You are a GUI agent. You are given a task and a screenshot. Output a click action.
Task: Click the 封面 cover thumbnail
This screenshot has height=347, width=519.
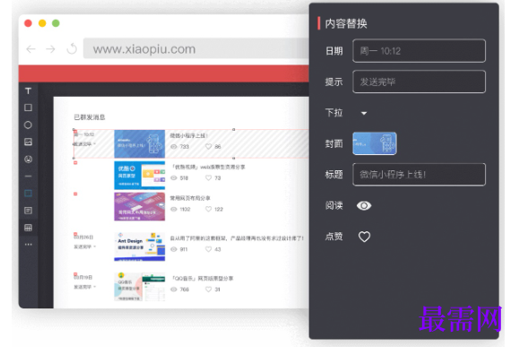[x=375, y=143]
